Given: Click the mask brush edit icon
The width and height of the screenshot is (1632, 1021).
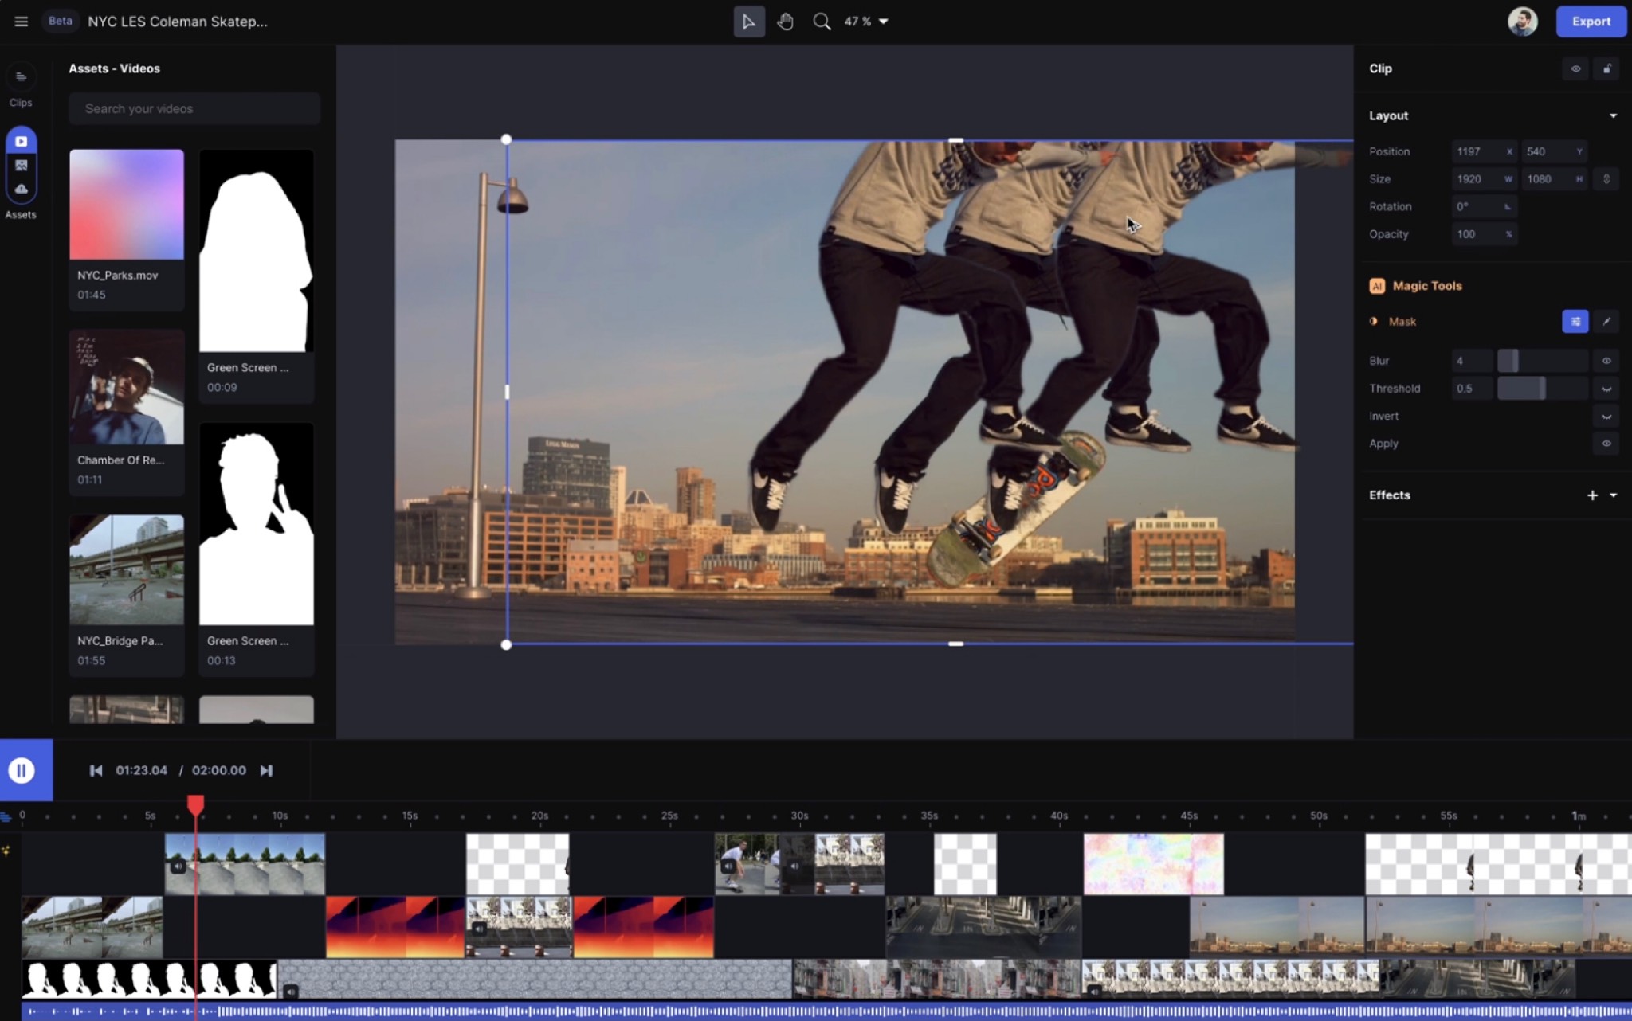Looking at the screenshot, I should (1606, 322).
